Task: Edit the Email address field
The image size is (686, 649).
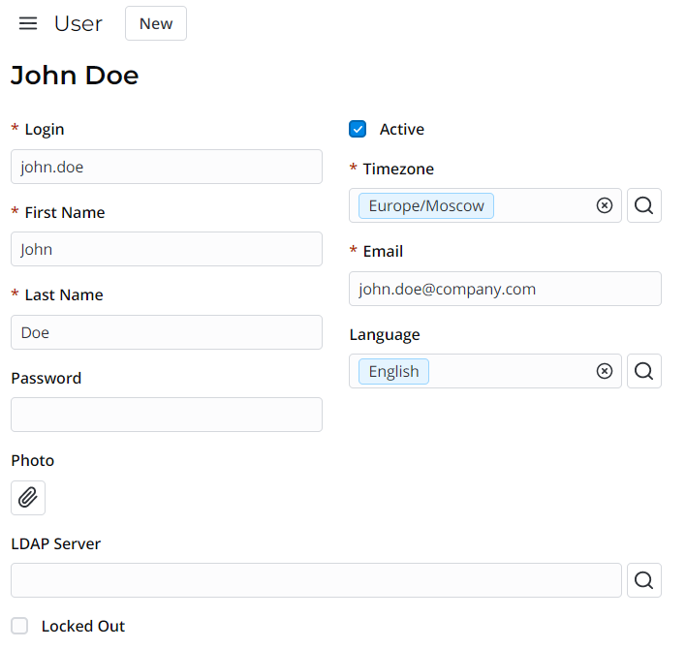Action: [505, 289]
